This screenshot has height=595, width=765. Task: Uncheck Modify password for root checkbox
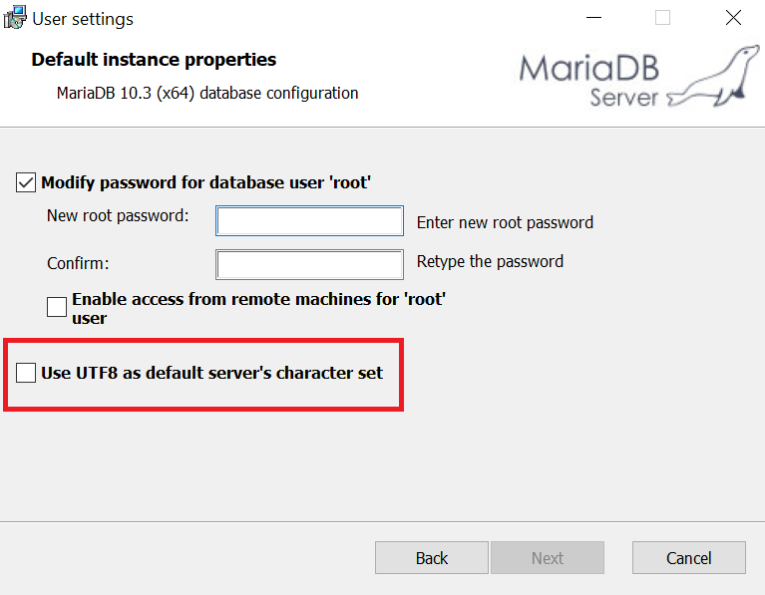(26, 182)
